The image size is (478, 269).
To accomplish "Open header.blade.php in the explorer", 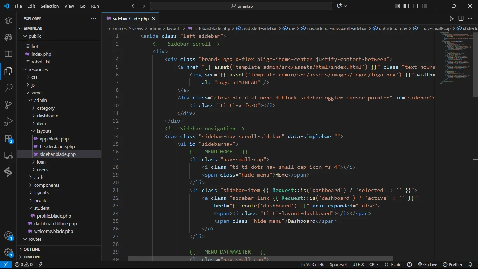I will pos(57,146).
